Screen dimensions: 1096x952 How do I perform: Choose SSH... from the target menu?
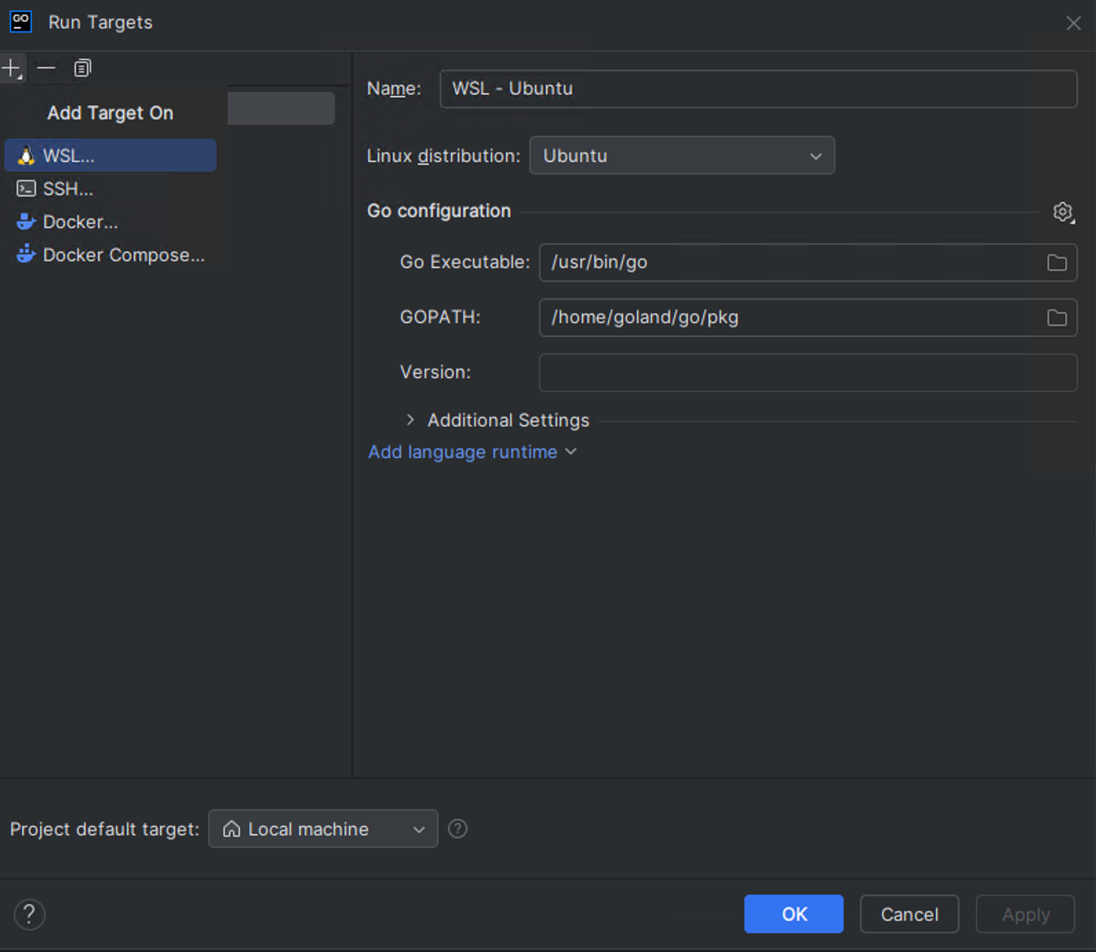coord(68,189)
